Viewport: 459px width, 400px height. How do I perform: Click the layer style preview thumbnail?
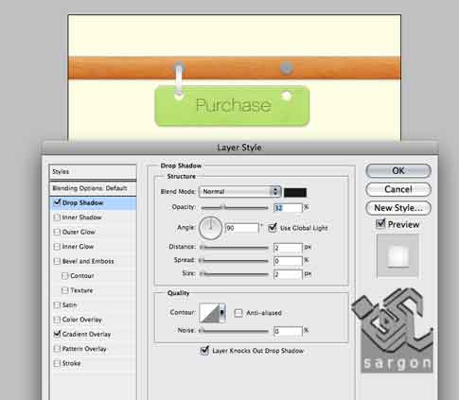(397, 255)
